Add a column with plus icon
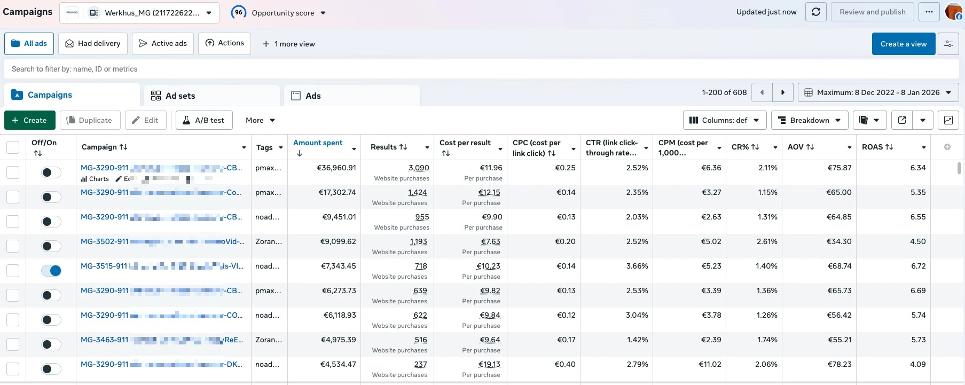This screenshot has width=965, height=385. tap(947, 147)
